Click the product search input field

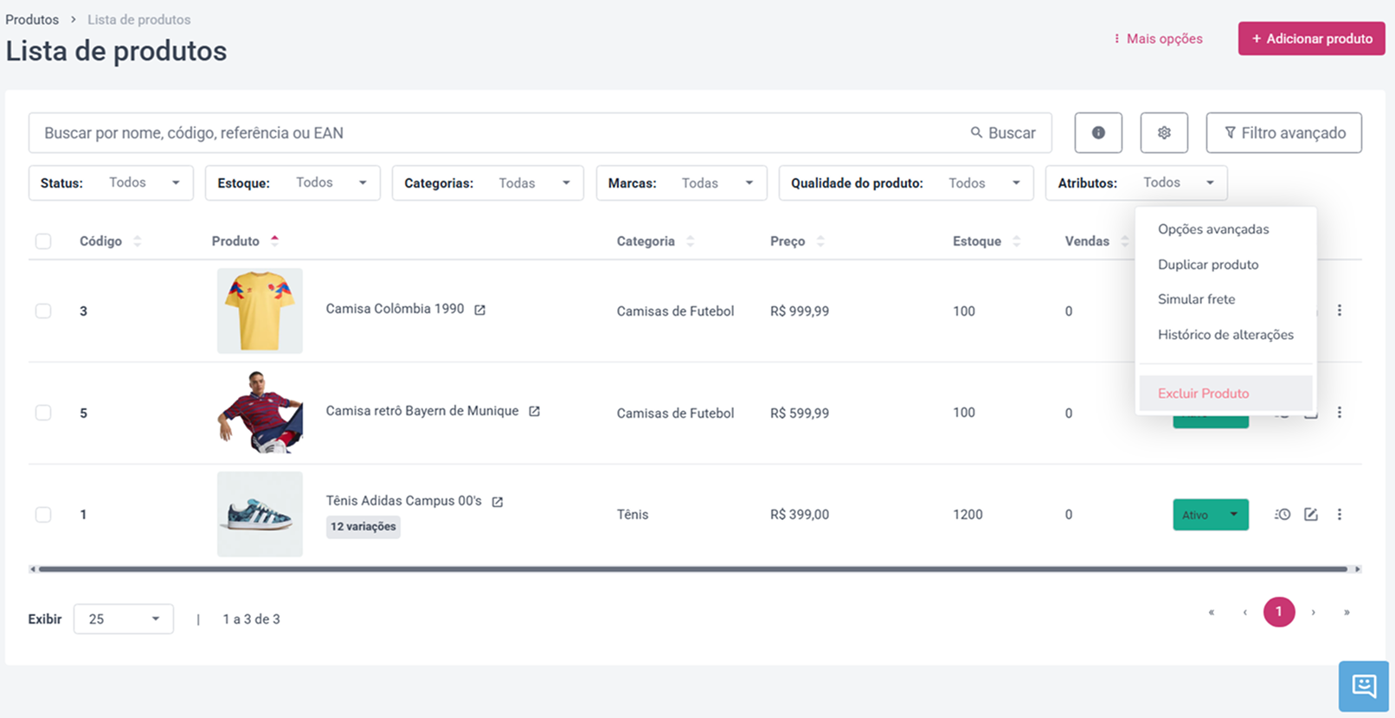pyautogui.click(x=498, y=133)
